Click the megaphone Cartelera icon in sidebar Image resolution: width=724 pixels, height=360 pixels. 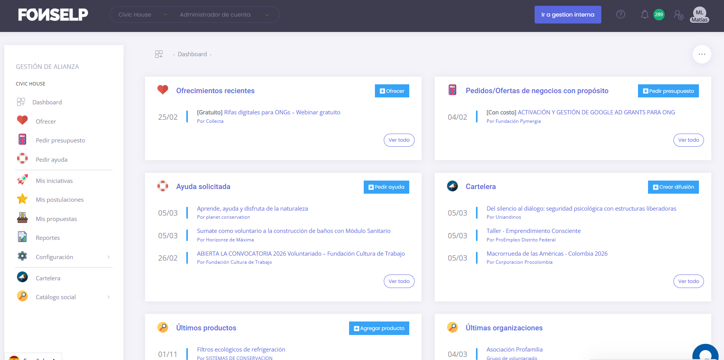[x=22, y=277]
